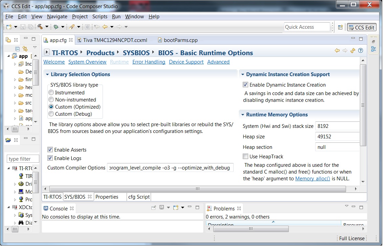Image resolution: width=388 pixels, height=249 pixels.
Task: Open the Welcome link
Action: coord(54,62)
